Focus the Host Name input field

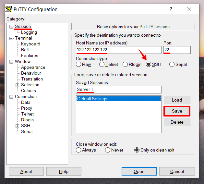[x=118, y=50]
